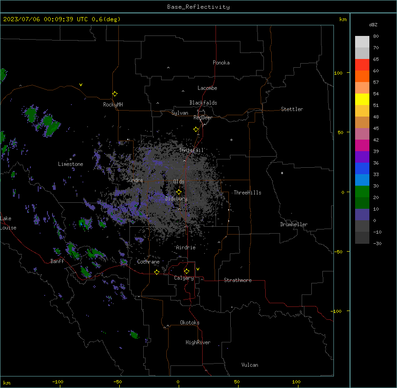The height and width of the screenshot is (388, 397).
Task: Click the orange 57-60 dBZ legend swatch
Action: (362, 76)
